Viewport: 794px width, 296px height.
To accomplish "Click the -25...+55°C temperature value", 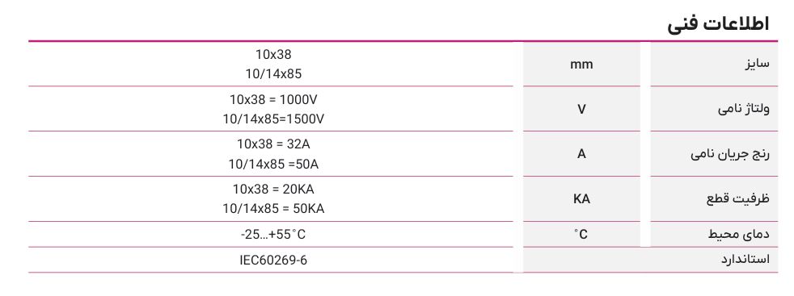I will click(273, 235).
